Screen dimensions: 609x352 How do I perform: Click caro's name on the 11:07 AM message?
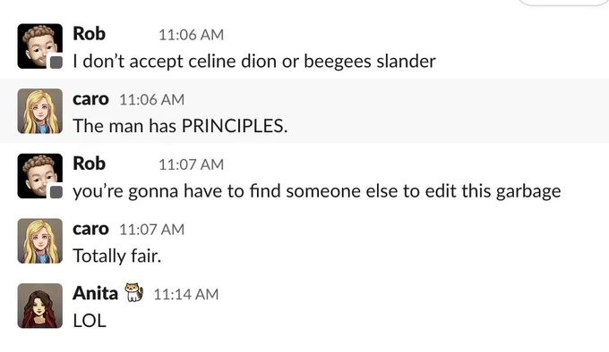[90, 229]
